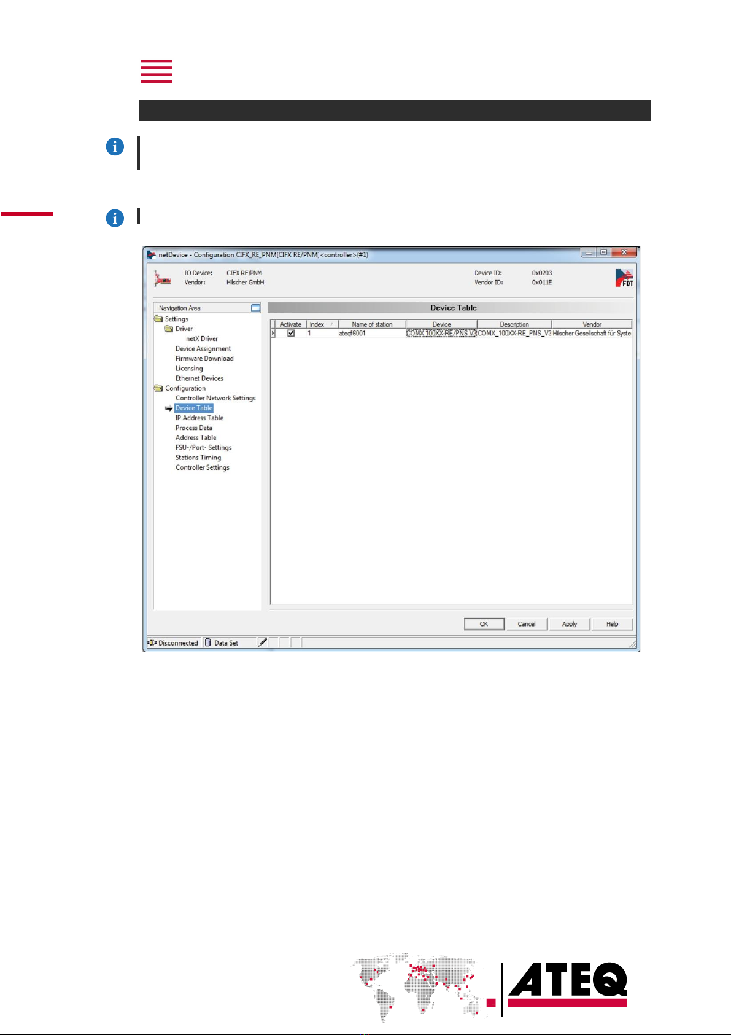Open Firmware Download page
The image size is (731, 1035).
[x=204, y=358]
